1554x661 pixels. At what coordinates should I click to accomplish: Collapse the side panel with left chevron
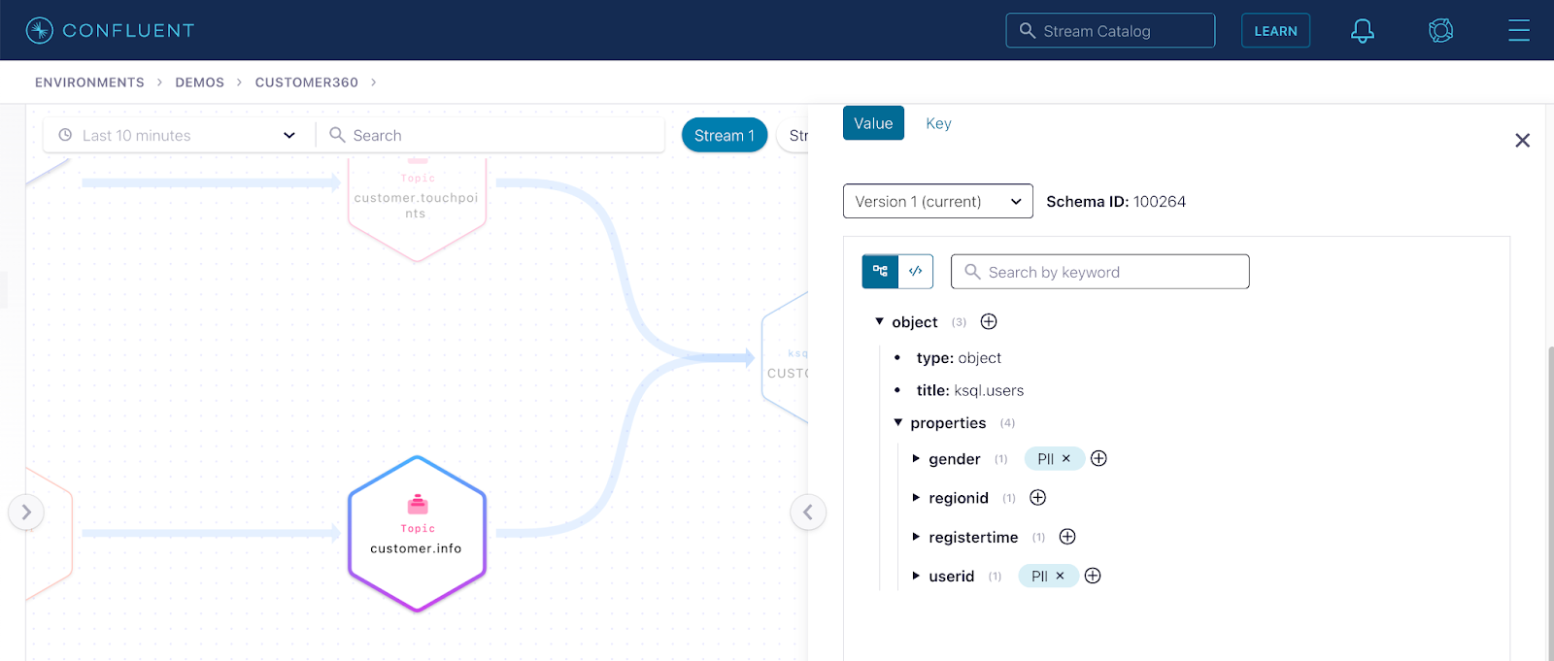point(808,512)
